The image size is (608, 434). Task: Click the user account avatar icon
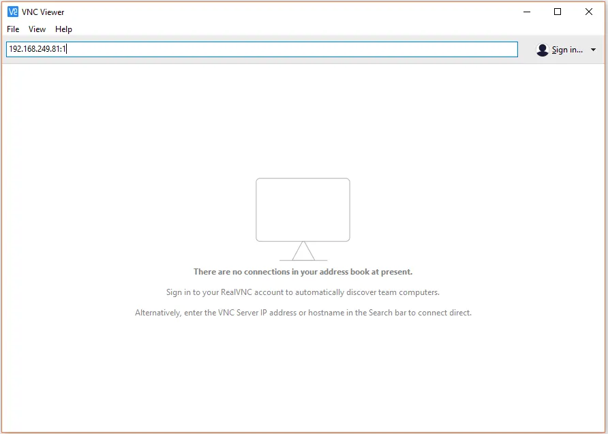[x=542, y=50]
